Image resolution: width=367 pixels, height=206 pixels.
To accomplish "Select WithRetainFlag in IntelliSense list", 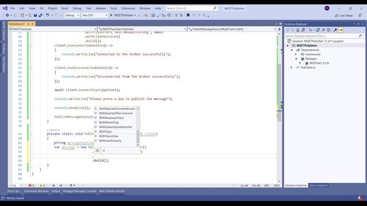I will (109, 122).
